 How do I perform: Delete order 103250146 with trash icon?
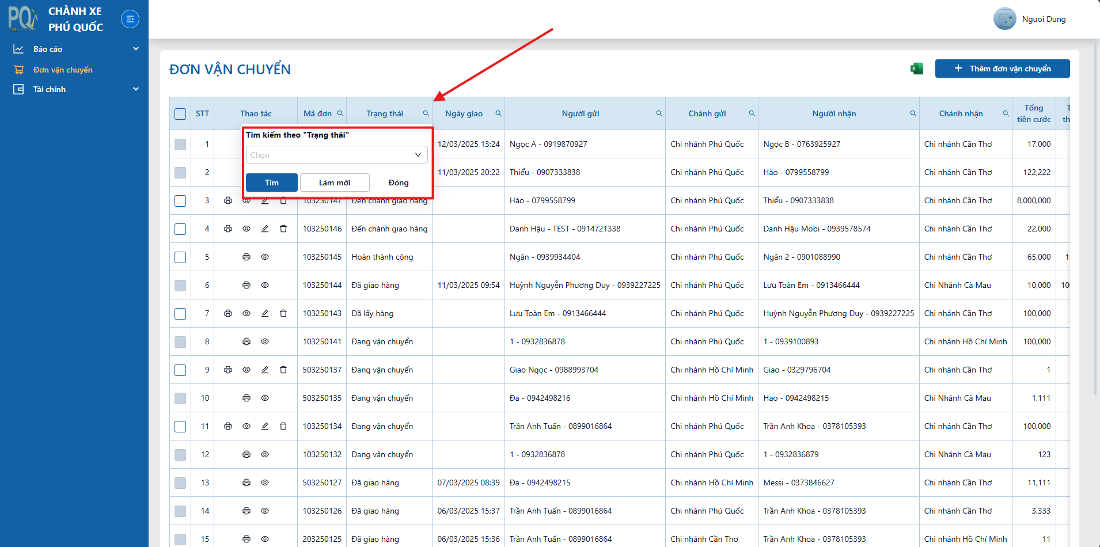click(283, 229)
